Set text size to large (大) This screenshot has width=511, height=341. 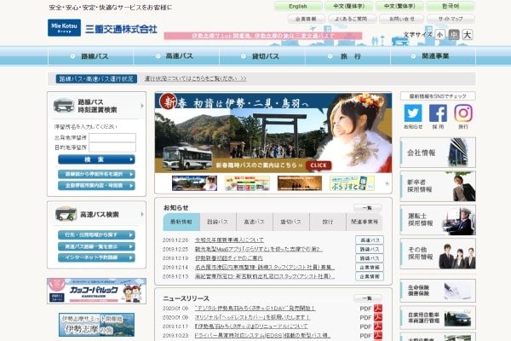[x=468, y=35]
